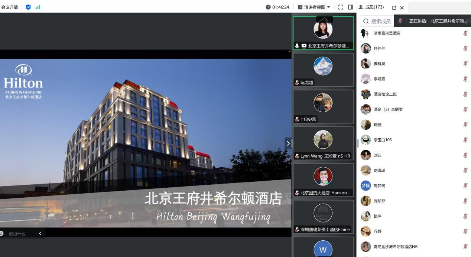Click the muted mic icon for 刘迪
Screen dimensions: 471x257
point(465,155)
